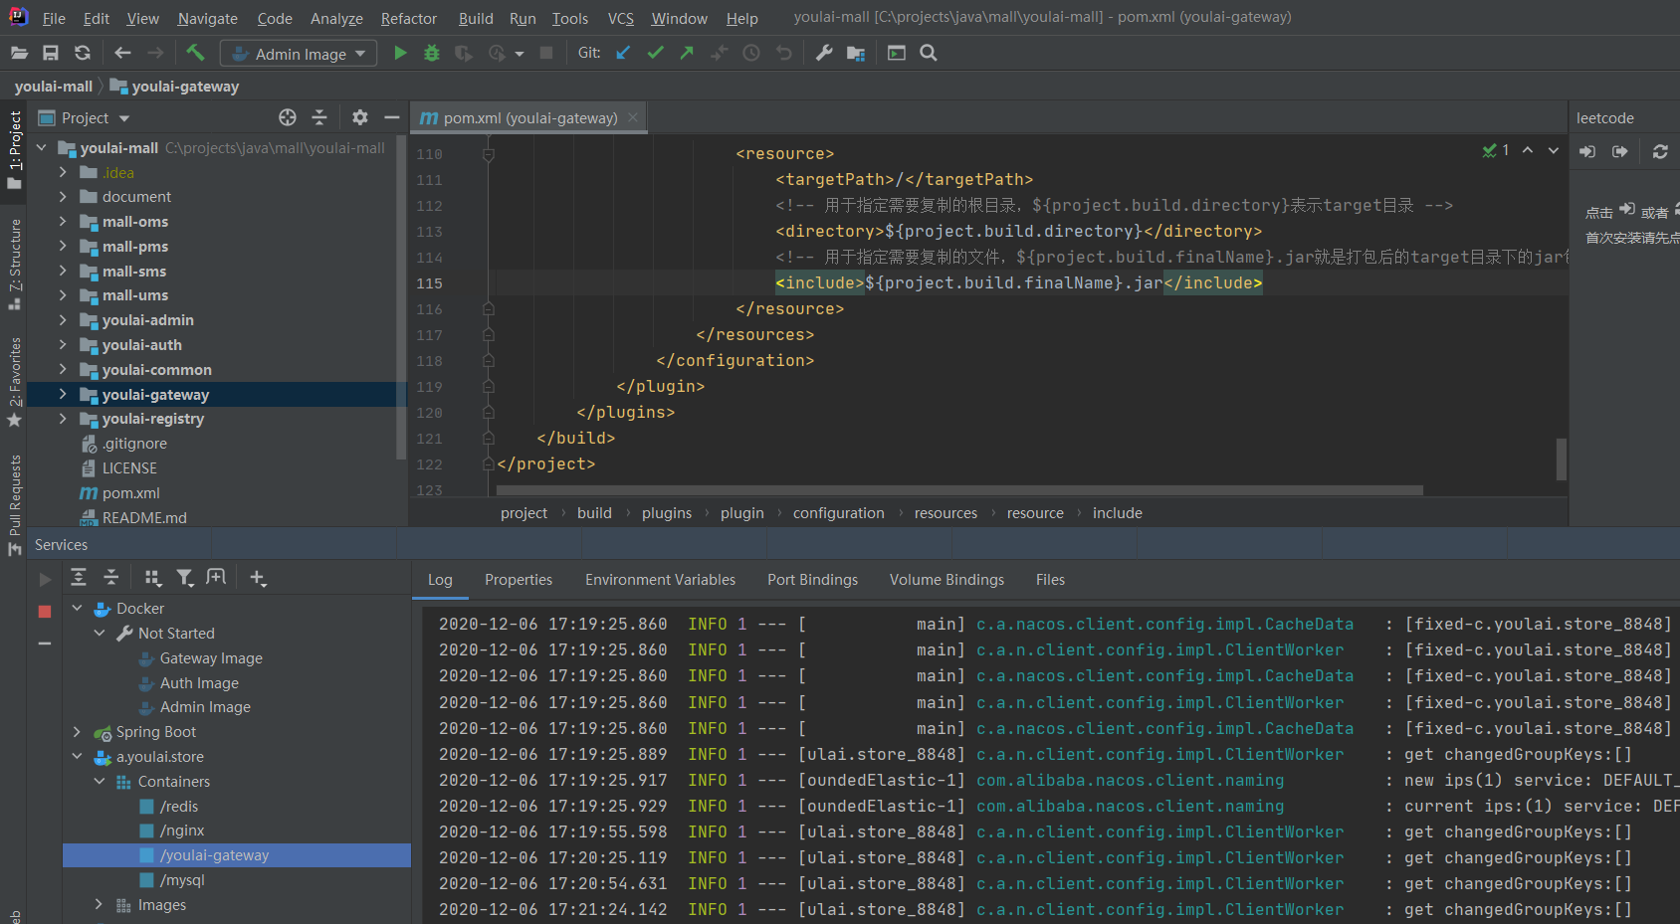Click the Search Everywhere magnifier
The height and width of the screenshot is (924, 1680).
[x=929, y=53]
